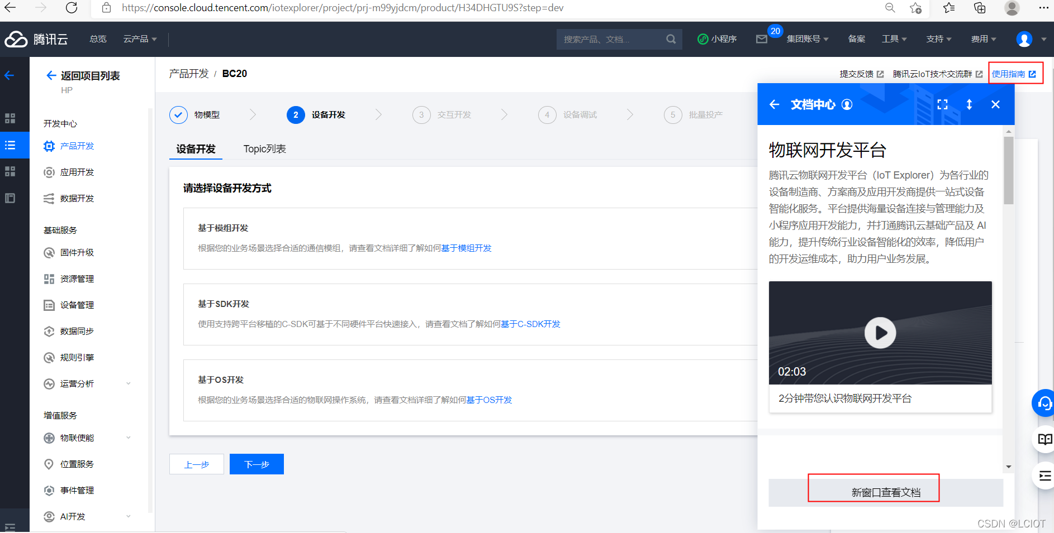The width and height of the screenshot is (1054, 533).
Task: Click the back arrow in 文档中心 panel
Action: pyautogui.click(x=774, y=104)
